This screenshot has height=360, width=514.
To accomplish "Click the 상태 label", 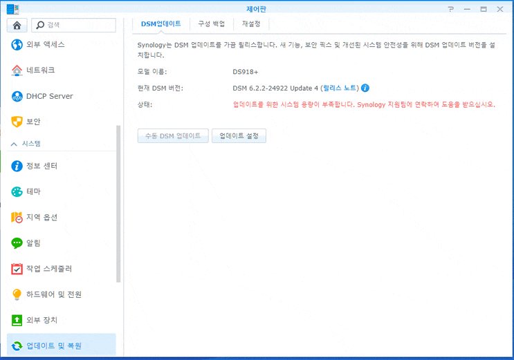I will pyautogui.click(x=145, y=104).
